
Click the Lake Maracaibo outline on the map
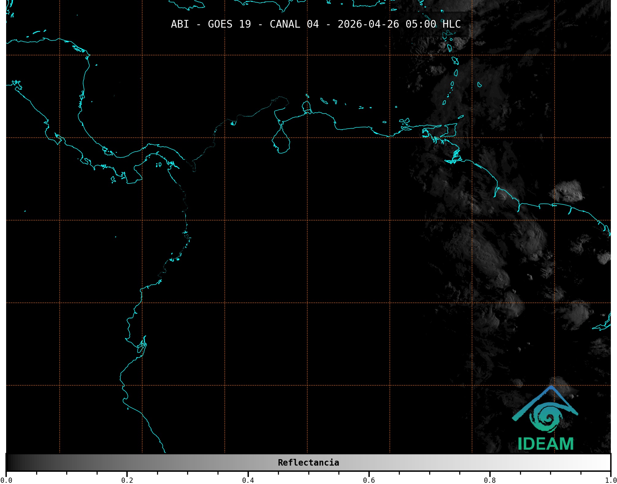(281, 141)
